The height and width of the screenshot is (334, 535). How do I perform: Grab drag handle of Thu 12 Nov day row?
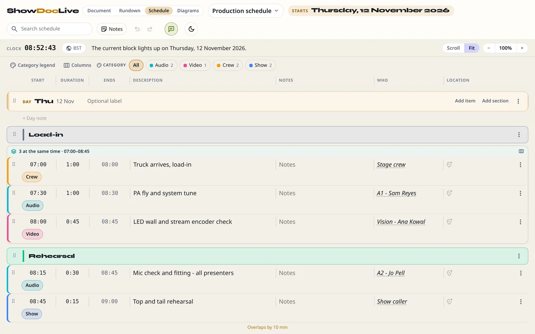click(14, 101)
